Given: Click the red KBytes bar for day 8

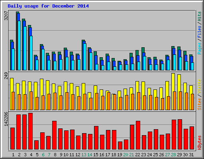Looking at the screenshot, I should pos(54,135).
